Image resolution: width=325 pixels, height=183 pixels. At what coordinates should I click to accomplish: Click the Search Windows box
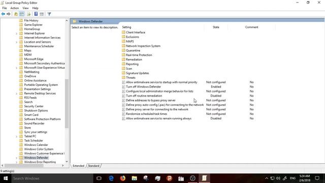pos(52,178)
